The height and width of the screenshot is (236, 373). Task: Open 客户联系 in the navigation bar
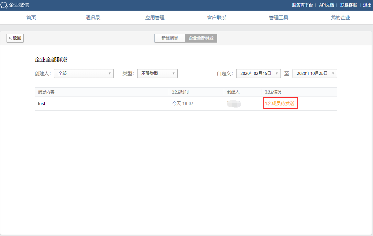[x=217, y=18]
